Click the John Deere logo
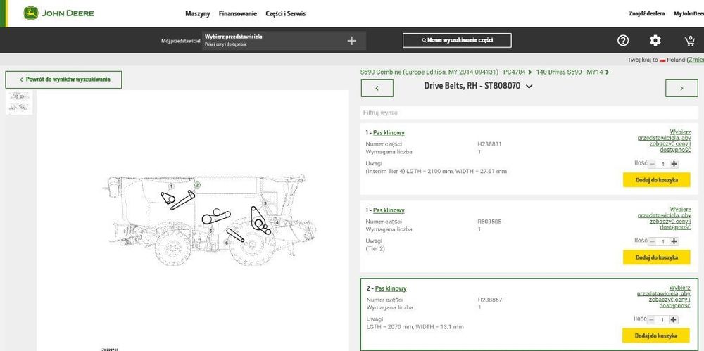 click(59, 13)
